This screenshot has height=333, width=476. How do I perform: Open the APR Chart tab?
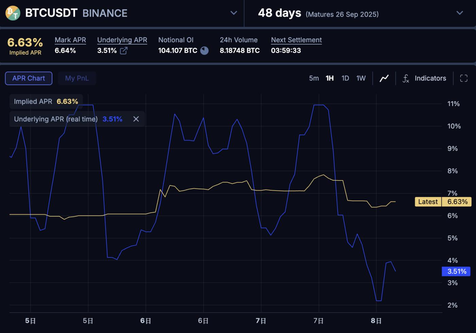pos(29,78)
